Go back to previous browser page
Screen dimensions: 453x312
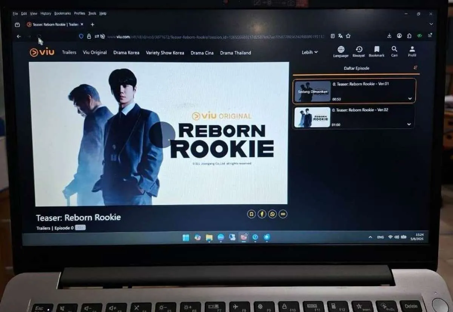point(18,36)
